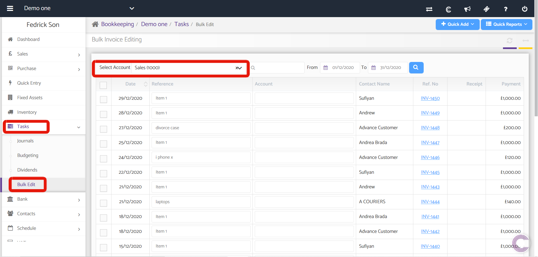Click the To date calendar icon
Image resolution: width=538 pixels, height=257 pixels.
(x=373, y=68)
